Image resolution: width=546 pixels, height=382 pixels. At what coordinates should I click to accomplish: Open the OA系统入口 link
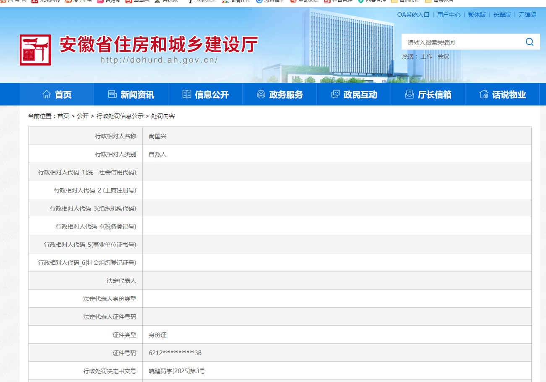(413, 15)
